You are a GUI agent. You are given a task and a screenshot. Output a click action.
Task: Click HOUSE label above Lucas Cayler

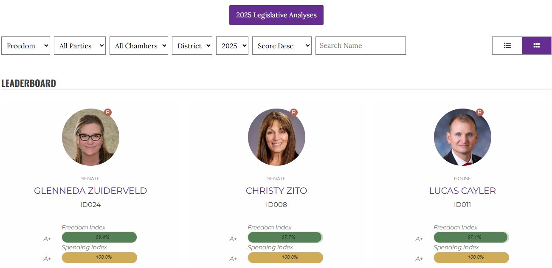coord(462,179)
